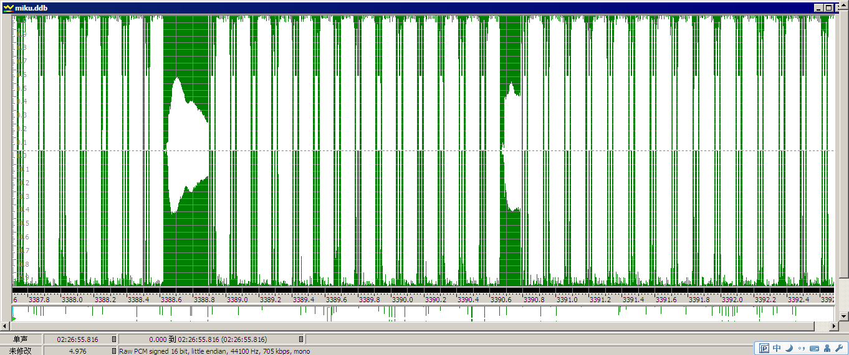Screen dimensions: 849x355
Task: Click the horizontal scrollbar right arrow
Action: tap(834, 326)
